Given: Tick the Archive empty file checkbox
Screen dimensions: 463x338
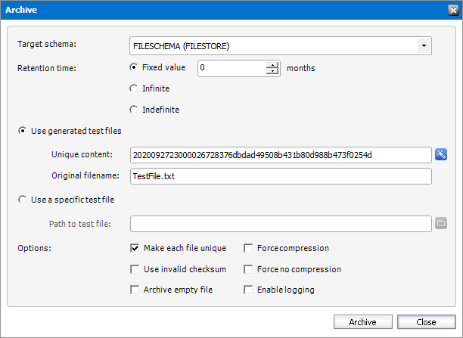Looking at the screenshot, I should tap(135, 290).
